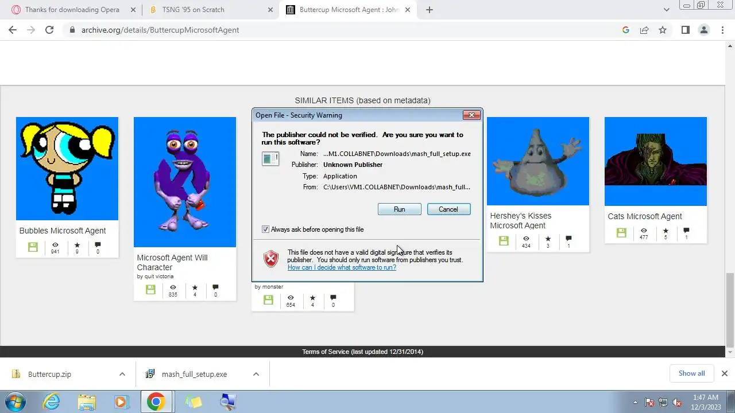
Task: Click software icon on card by monster
Action: [268, 299]
